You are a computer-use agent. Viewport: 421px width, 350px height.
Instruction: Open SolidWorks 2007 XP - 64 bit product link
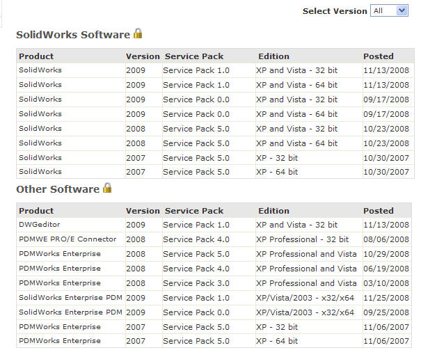tap(40, 171)
